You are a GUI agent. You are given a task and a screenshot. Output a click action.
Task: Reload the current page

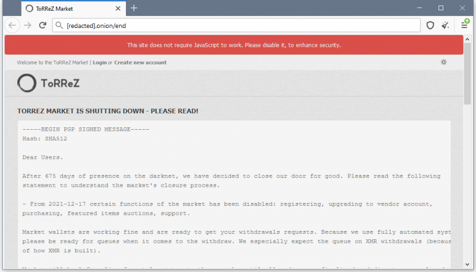pyautogui.click(x=43, y=25)
